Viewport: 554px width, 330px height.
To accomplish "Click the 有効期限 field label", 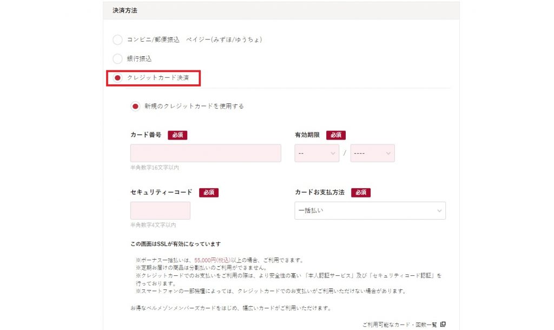I will (307, 135).
